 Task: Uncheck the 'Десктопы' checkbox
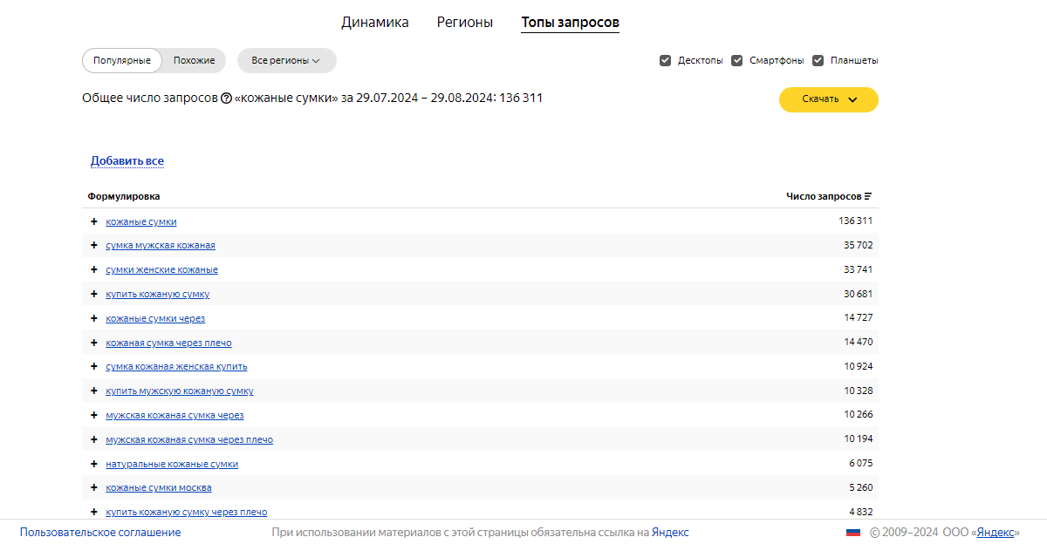coord(666,61)
